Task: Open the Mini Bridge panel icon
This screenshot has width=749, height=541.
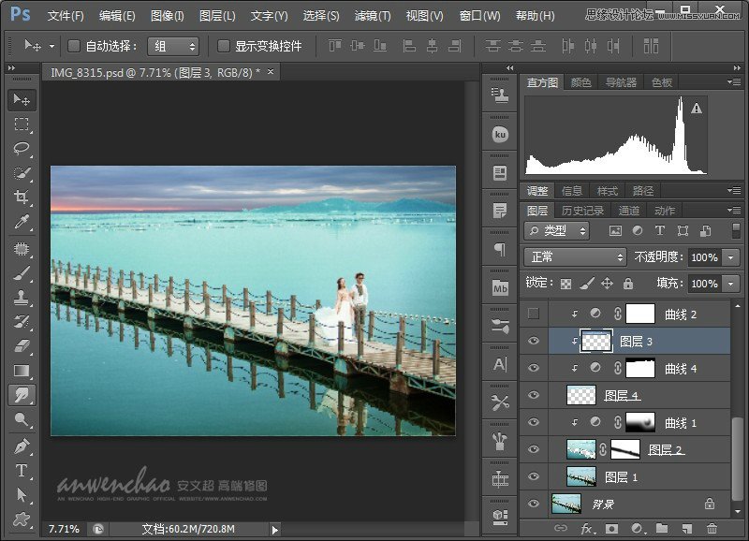Action: [500, 288]
